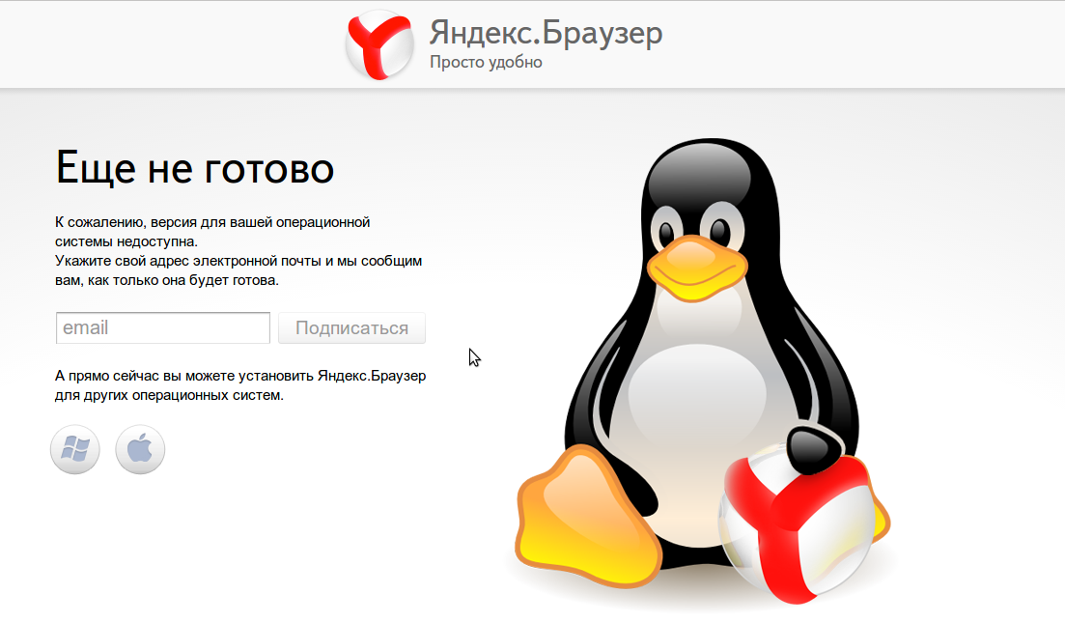Screen dimensions: 1065x623
Task: Click the text 'А прямо сейчас вы можете установить'
Action: click(x=184, y=376)
